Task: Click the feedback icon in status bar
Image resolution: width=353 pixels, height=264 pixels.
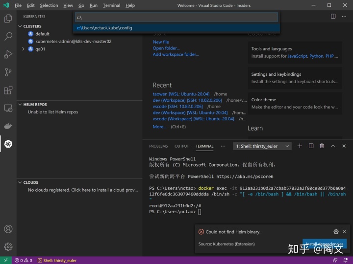Action: point(335,261)
